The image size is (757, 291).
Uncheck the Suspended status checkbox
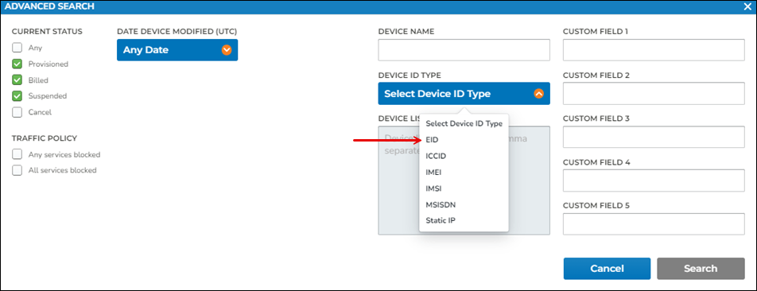(17, 95)
